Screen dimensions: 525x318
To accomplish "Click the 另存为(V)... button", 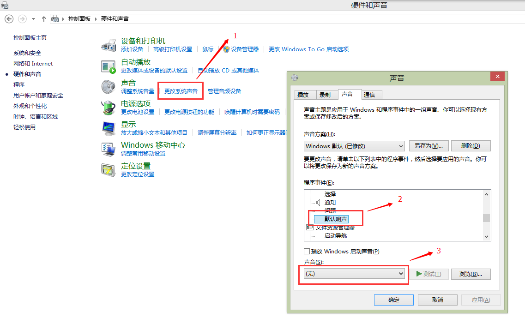I will [428, 146].
